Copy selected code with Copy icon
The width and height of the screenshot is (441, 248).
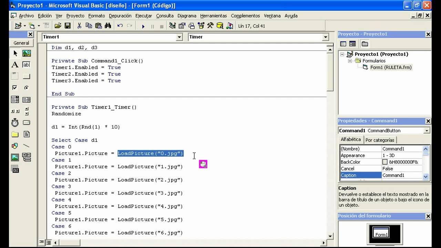(89, 26)
